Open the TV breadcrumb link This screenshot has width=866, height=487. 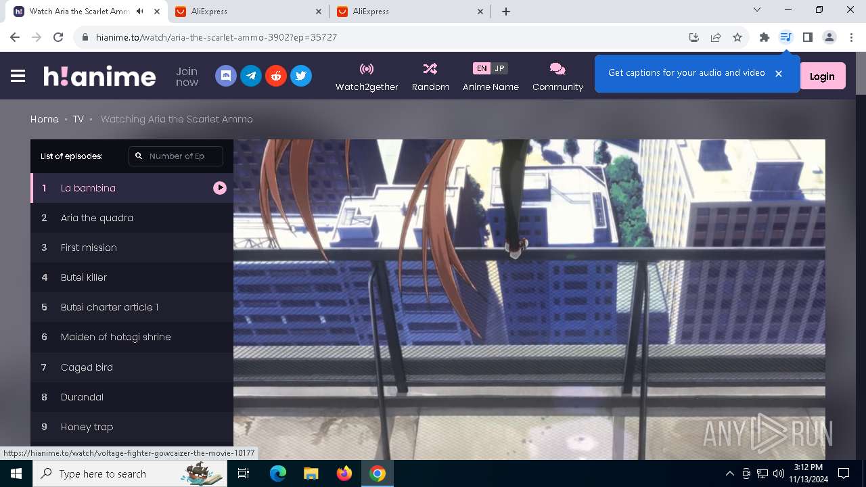point(78,119)
